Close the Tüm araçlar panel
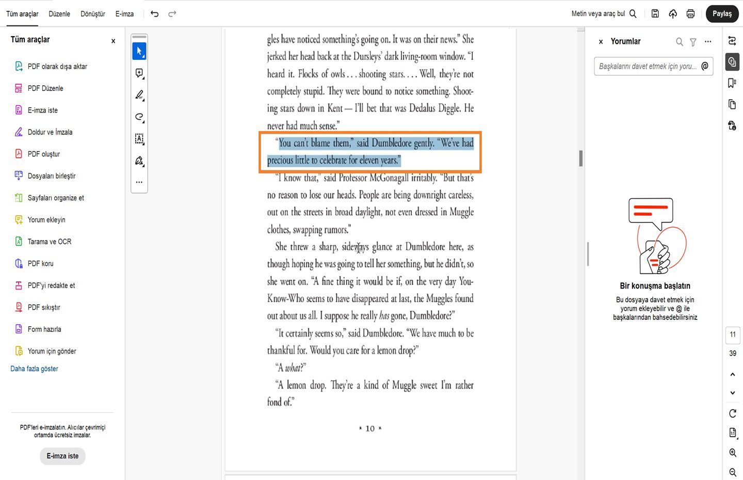The image size is (743, 480). [113, 41]
